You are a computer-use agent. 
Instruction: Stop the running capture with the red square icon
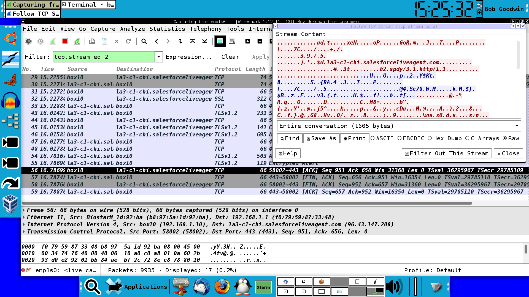coord(65,41)
